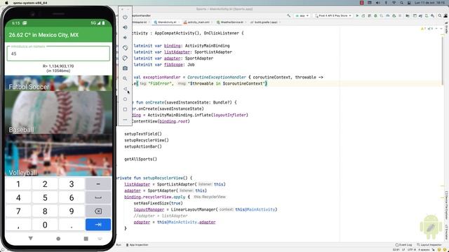Tap the 0 key on keypad

pyautogui.click(x=45, y=225)
